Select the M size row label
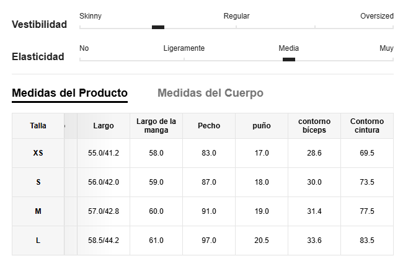408x256 pixels. [x=38, y=211]
